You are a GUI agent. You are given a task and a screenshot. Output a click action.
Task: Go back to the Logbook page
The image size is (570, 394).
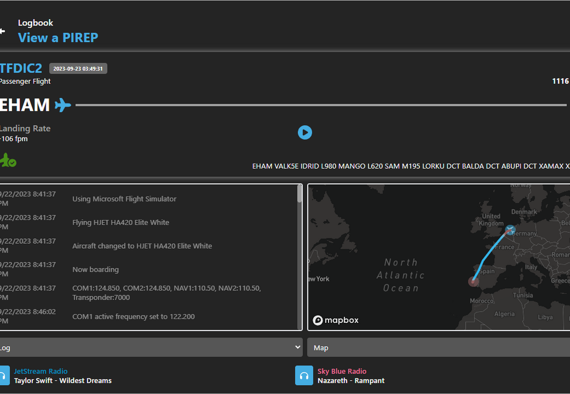[36, 23]
